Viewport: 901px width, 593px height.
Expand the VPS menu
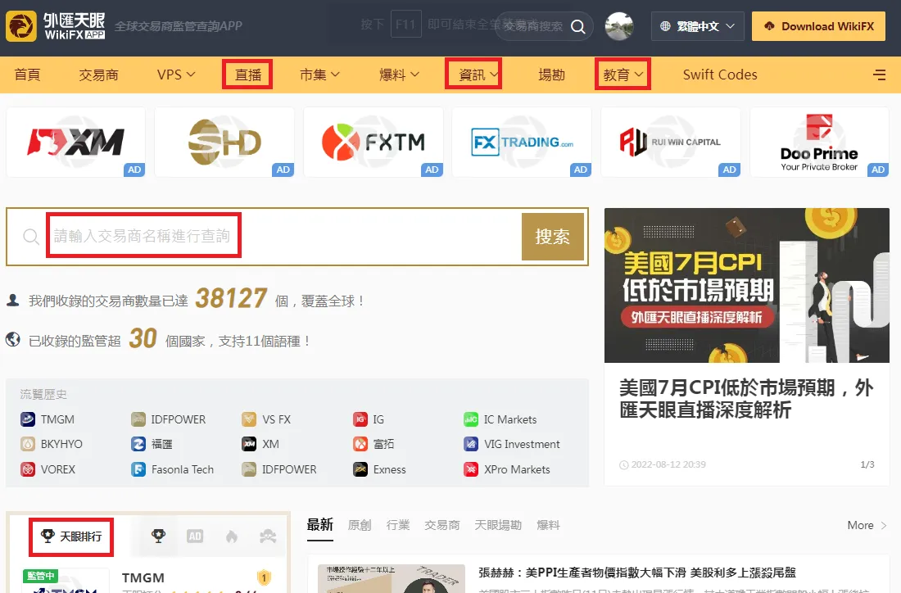pyautogui.click(x=176, y=75)
